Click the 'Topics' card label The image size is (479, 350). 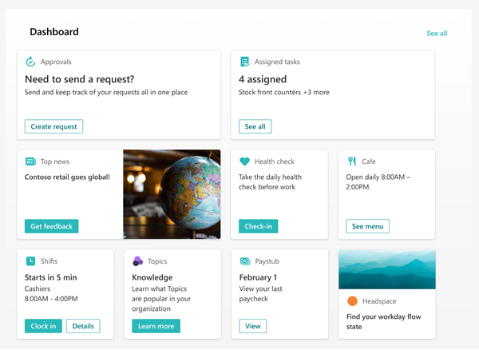coord(157,261)
